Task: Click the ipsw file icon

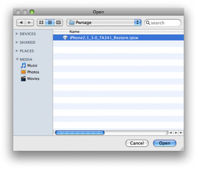Action: point(65,38)
